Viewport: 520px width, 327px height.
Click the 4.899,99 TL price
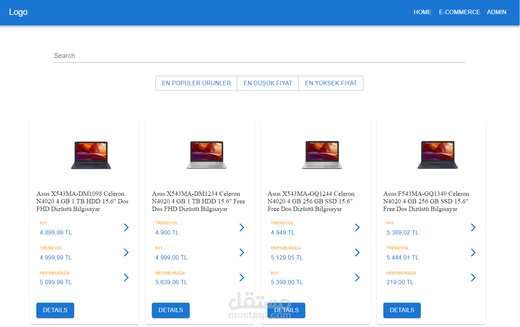point(56,233)
